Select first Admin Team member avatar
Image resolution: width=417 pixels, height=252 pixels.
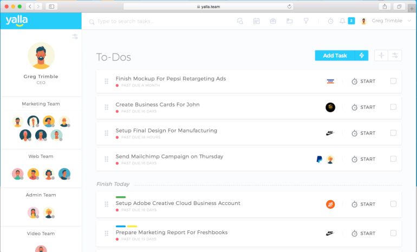[x=33, y=213]
